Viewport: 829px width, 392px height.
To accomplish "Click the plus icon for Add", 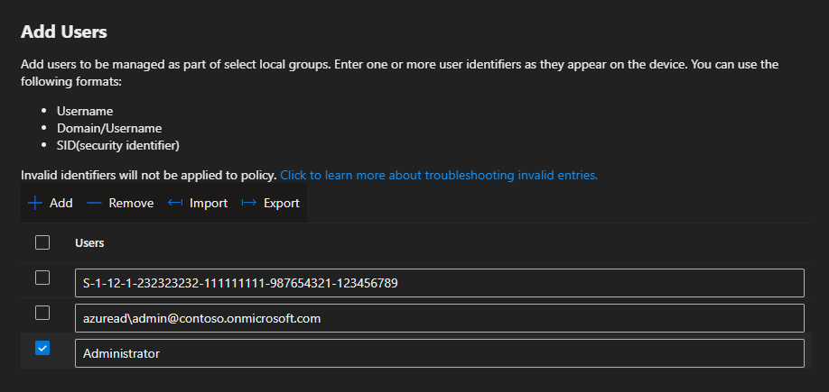I will 35,203.
